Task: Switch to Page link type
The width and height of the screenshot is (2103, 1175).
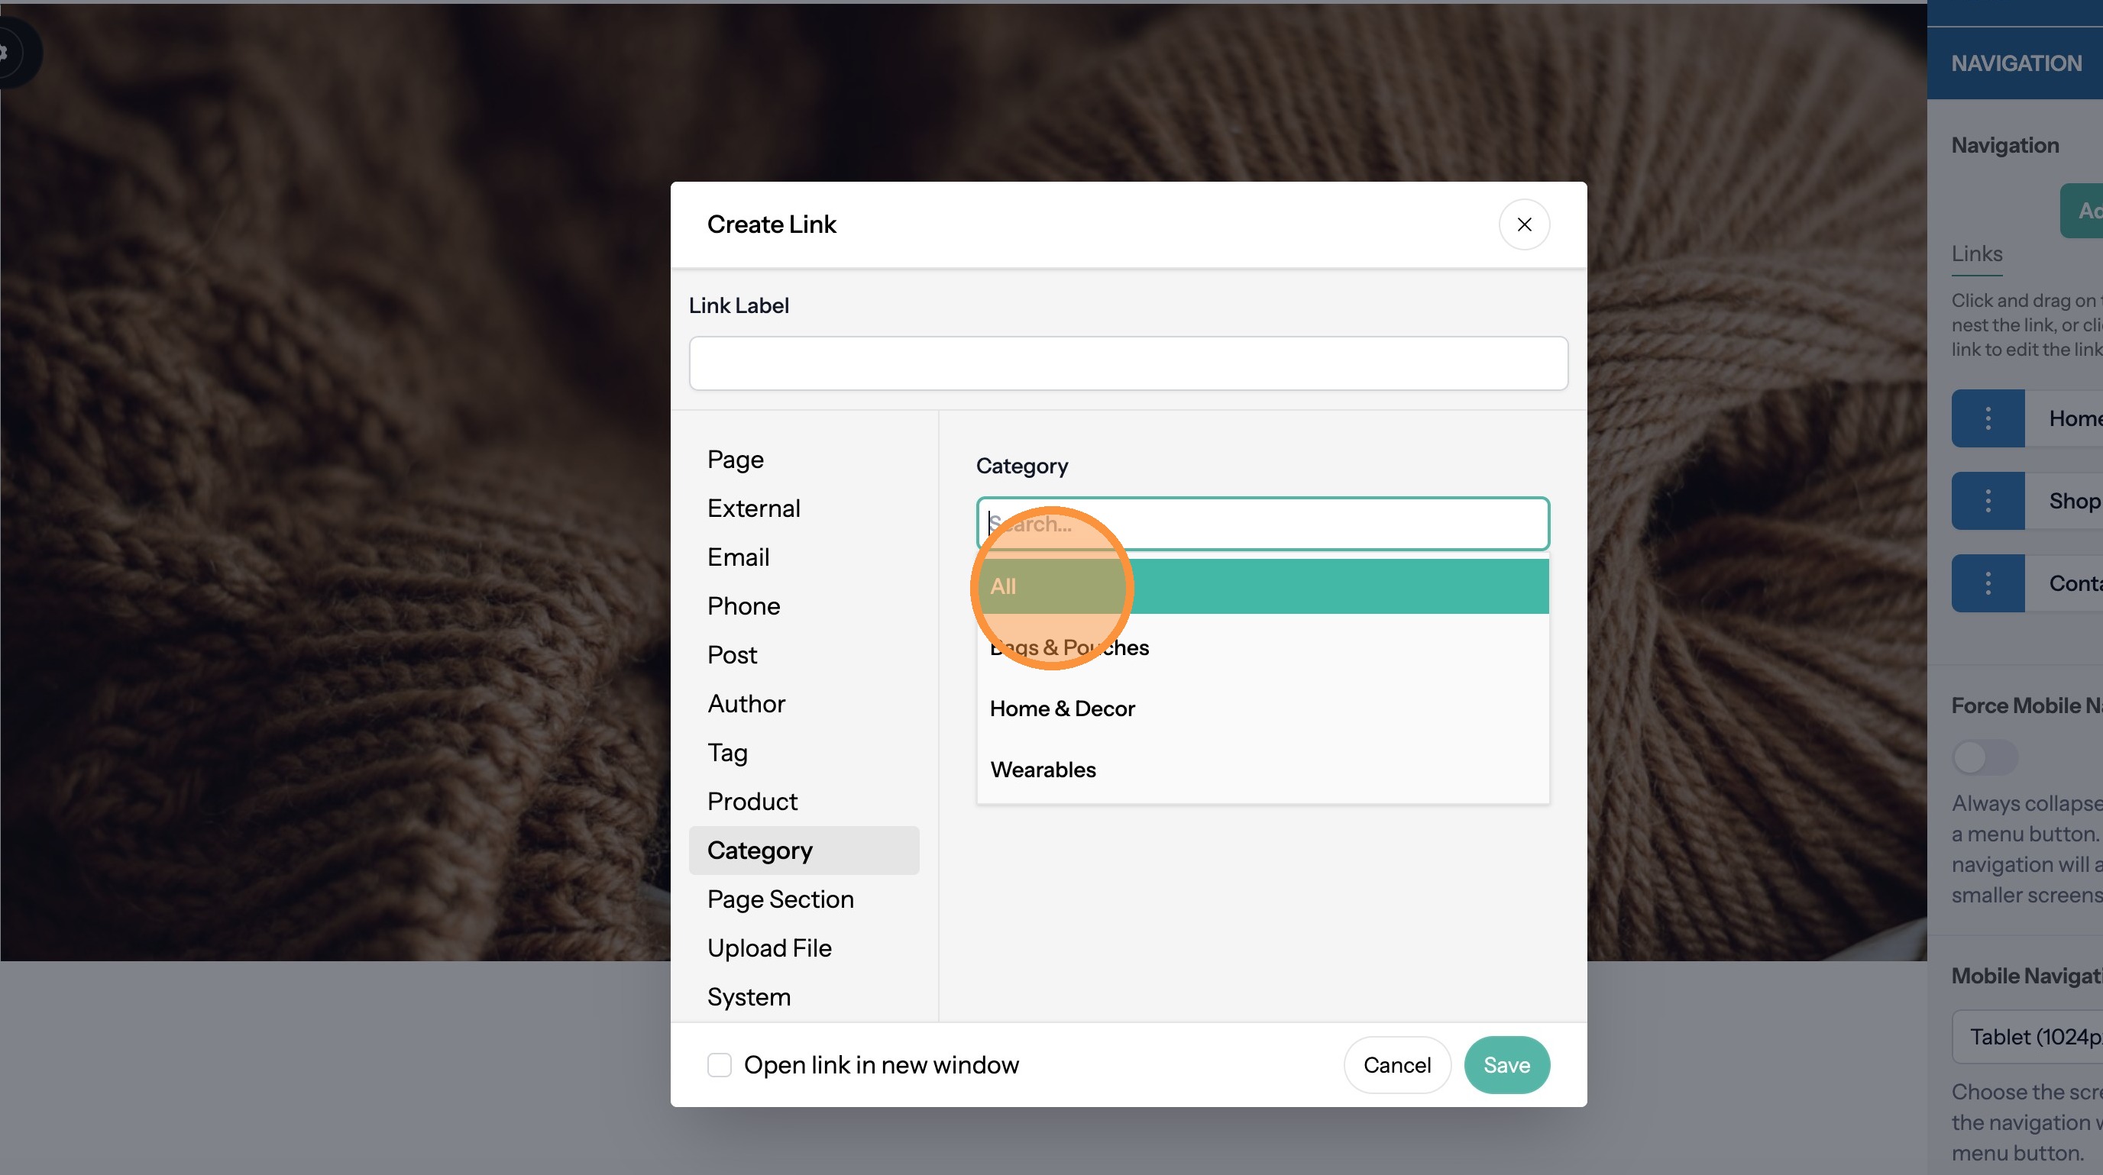Action: [735, 460]
